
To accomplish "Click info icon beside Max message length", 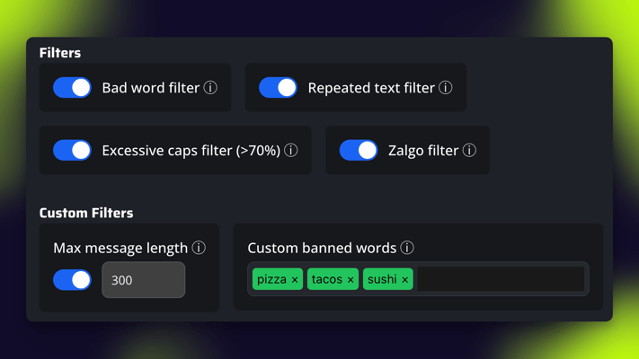I will (199, 248).
